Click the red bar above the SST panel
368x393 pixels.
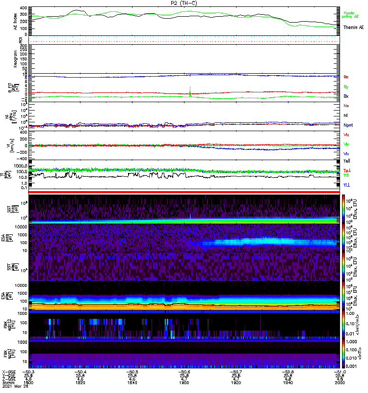pos(184,192)
